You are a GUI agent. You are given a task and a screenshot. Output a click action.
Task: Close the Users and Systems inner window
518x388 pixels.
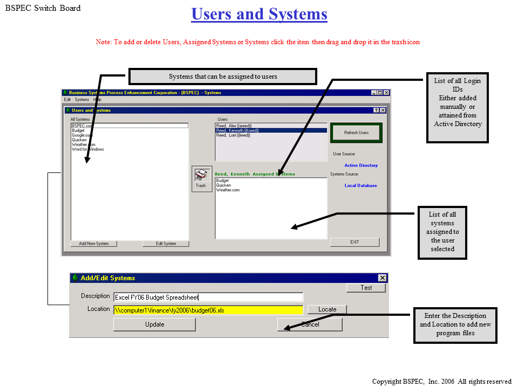click(383, 110)
